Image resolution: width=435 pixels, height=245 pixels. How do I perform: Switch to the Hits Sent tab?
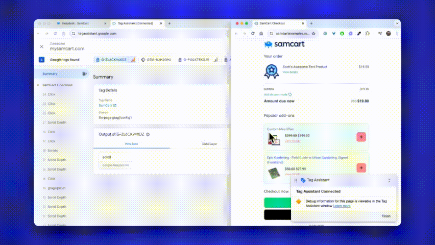point(132,144)
